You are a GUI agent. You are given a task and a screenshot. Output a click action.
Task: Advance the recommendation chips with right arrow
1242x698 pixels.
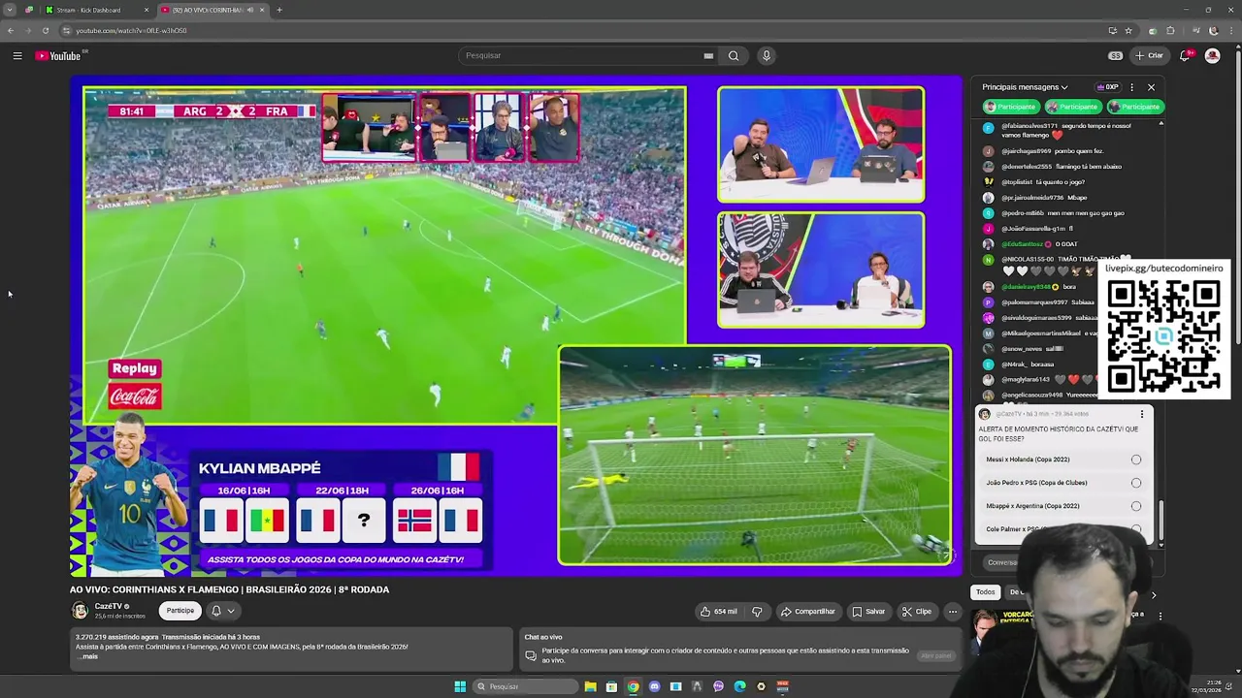click(x=1153, y=595)
